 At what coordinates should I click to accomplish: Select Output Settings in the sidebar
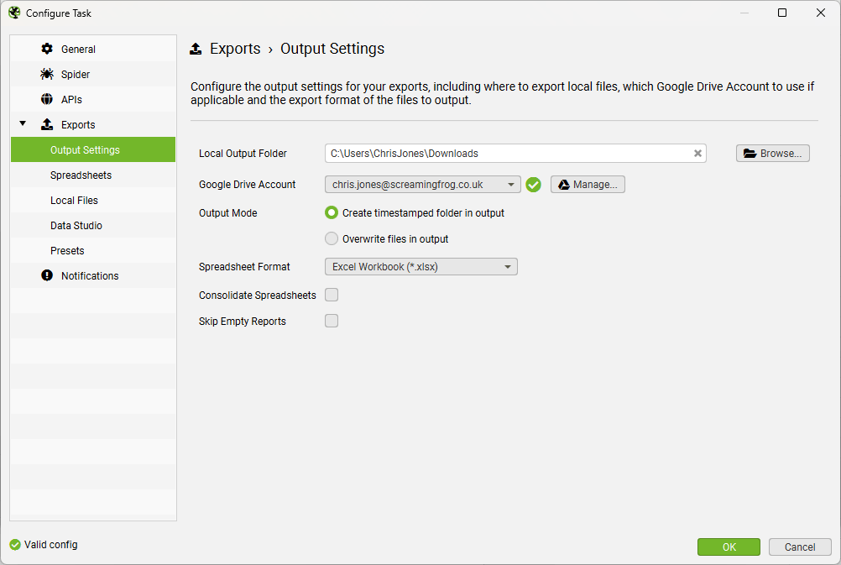click(93, 149)
